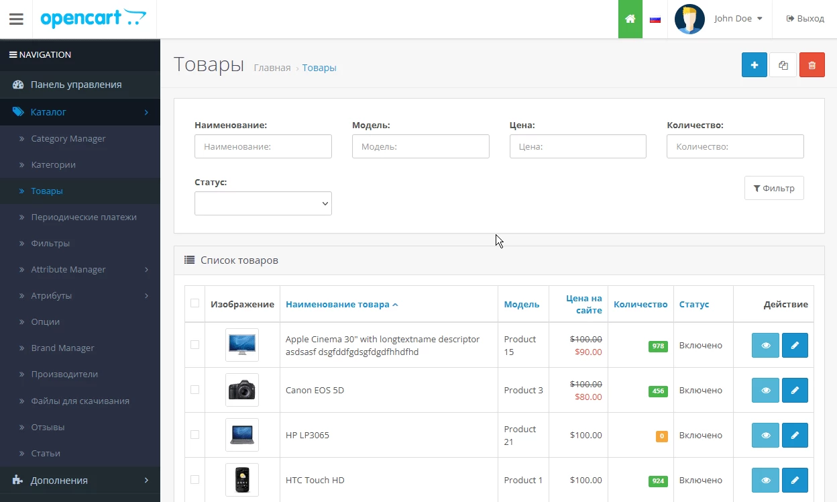837x502 pixels.
Task: Copy selected products with the duplicate icon
Action: click(783, 65)
